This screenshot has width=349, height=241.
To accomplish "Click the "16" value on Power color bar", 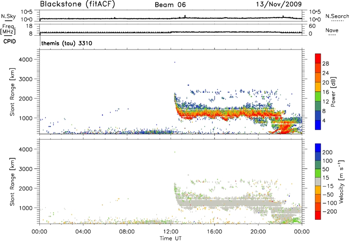I will point(325,92).
